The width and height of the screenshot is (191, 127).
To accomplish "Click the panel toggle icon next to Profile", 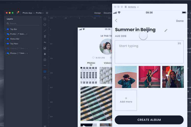I will coord(47,13).
